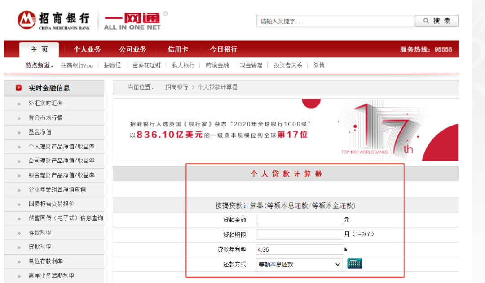
Task: Open the 个人业务 menu
Action: pyautogui.click(x=87, y=49)
